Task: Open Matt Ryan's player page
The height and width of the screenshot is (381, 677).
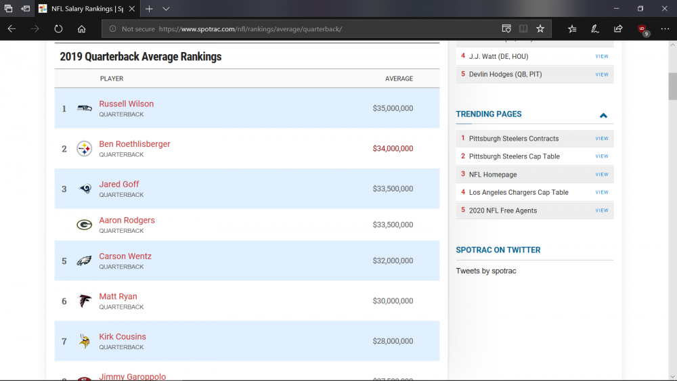Action: click(118, 296)
